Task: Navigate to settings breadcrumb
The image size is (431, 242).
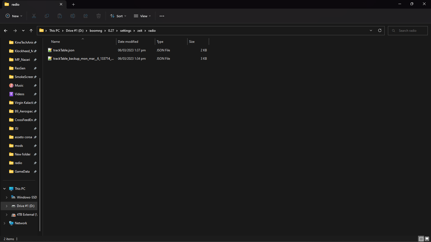Action: (x=126, y=31)
